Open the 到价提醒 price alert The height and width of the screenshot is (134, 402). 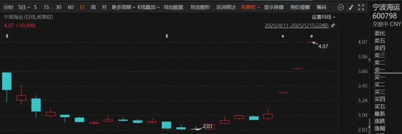pyautogui.click(x=300, y=7)
